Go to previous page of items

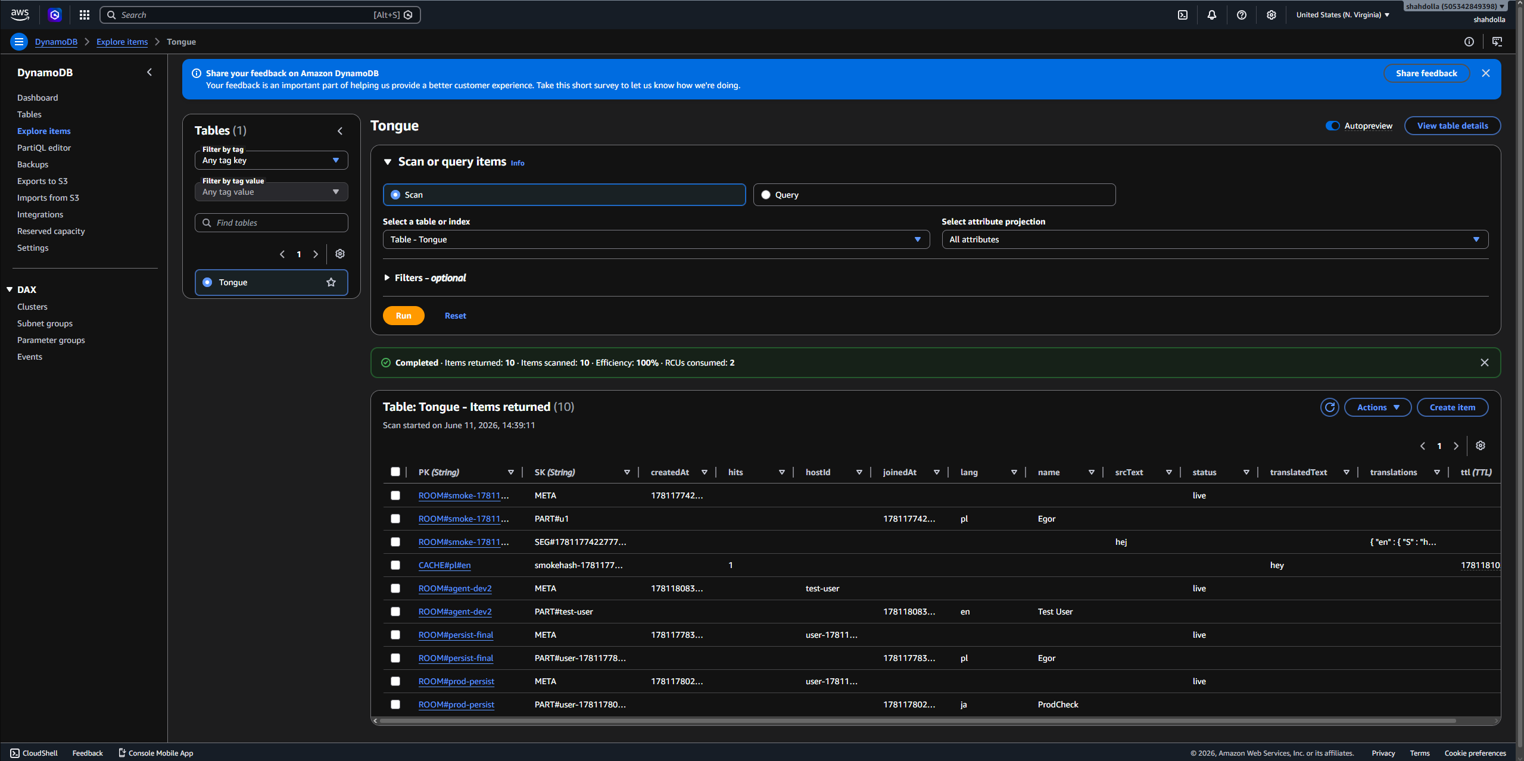[x=1423, y=446]
